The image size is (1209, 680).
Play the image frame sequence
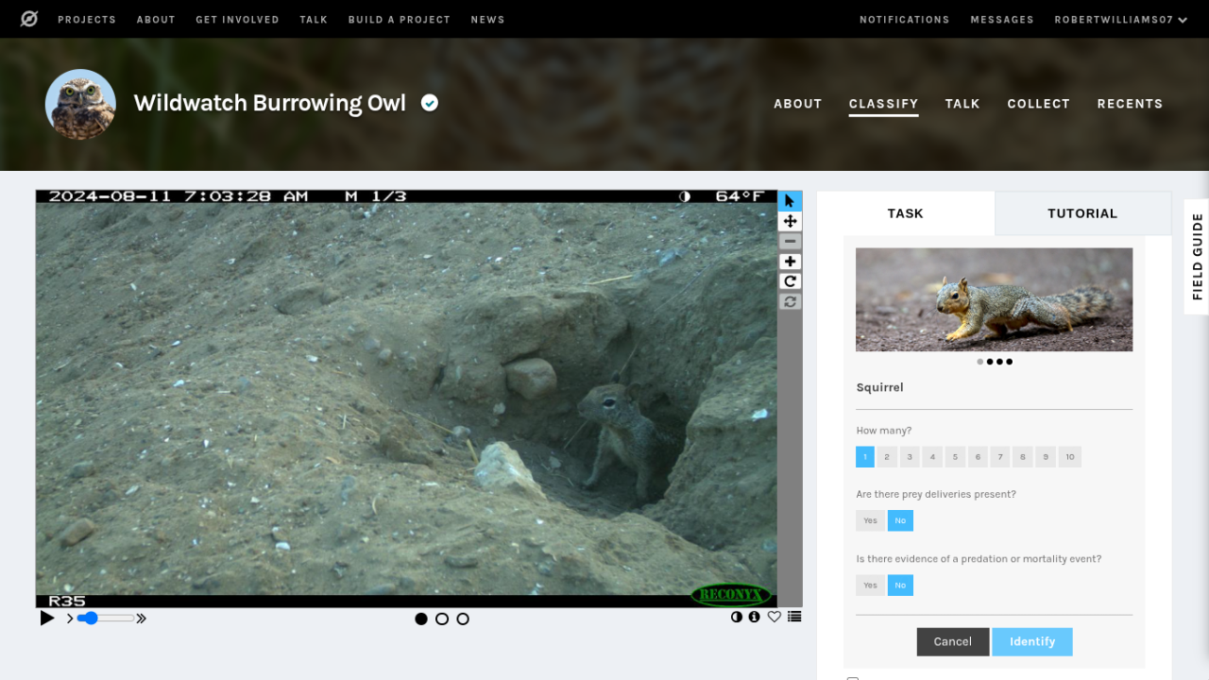coord(47,619)
